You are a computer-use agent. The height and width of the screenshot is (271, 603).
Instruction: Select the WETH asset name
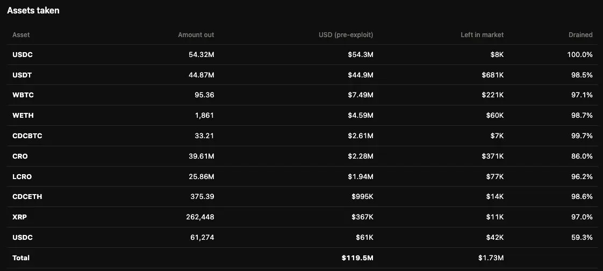[x=23, y=115]
